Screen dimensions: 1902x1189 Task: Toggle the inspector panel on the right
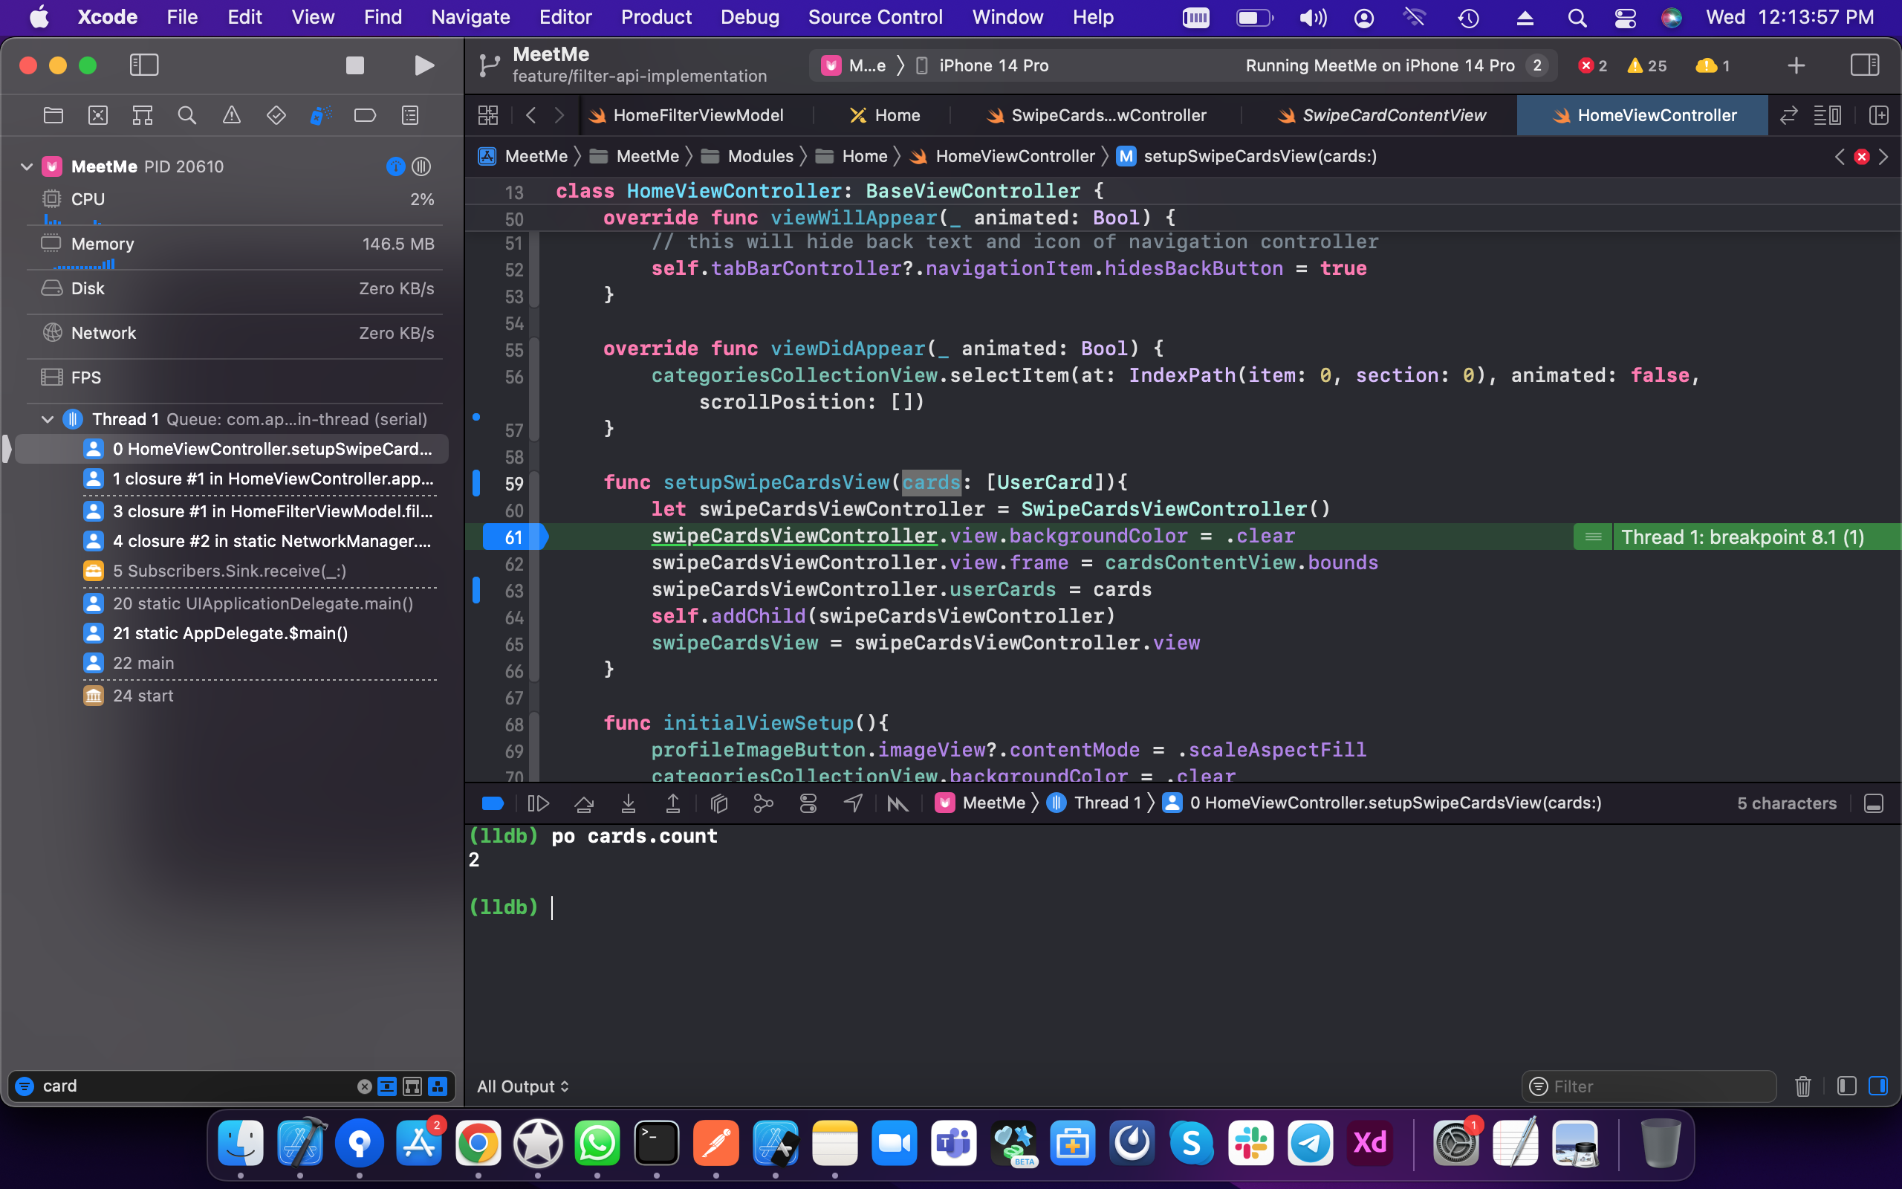pos(1864,65)
